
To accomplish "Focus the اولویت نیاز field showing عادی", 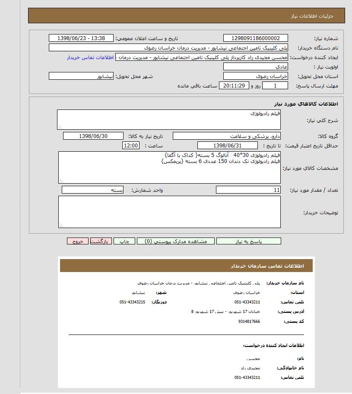I will coord(255,67).
